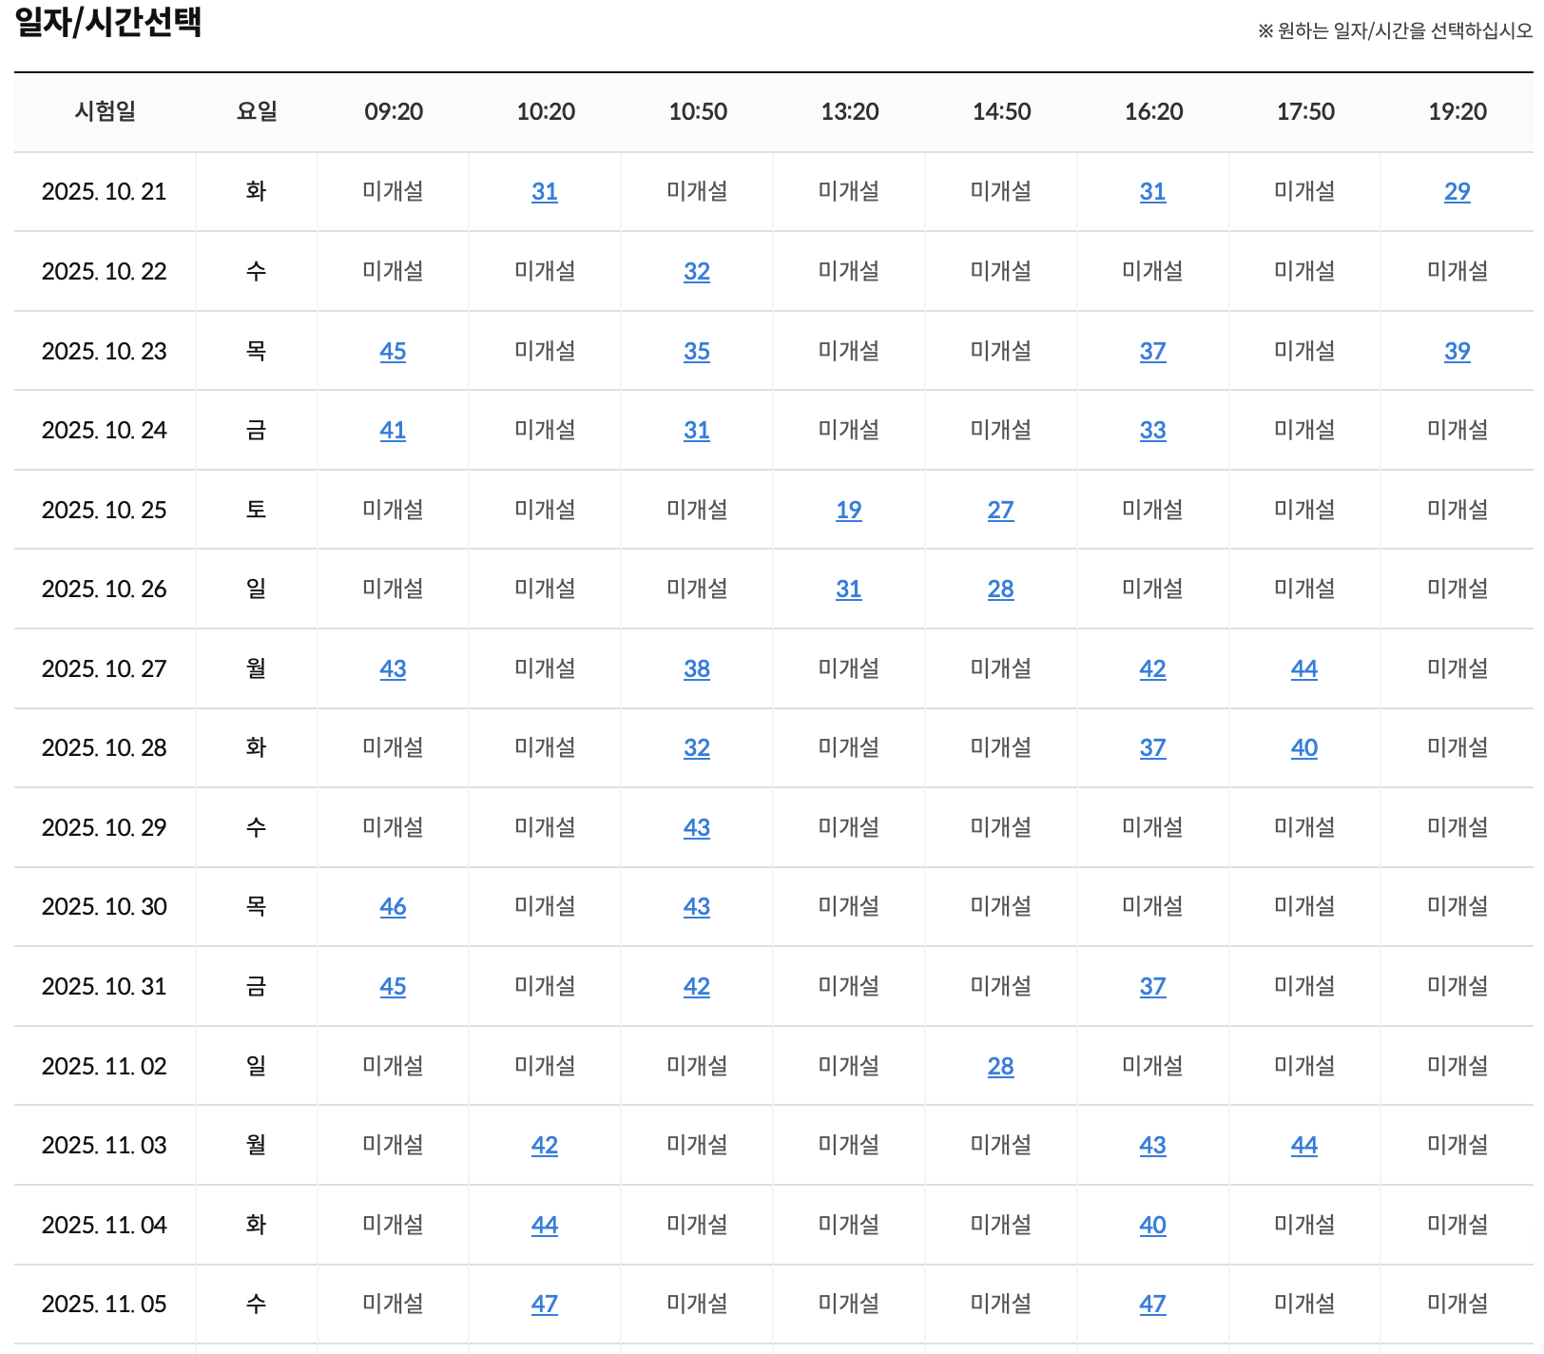This screenshot has width=1544, height=1354.
Task: Click 39 seats for 10.23 at 19:20
Action: [1457, 351]
